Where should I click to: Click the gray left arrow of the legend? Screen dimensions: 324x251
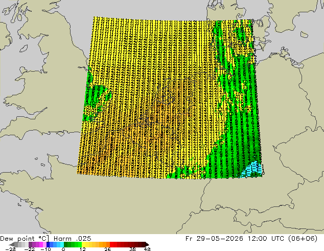tap(12, 244)
